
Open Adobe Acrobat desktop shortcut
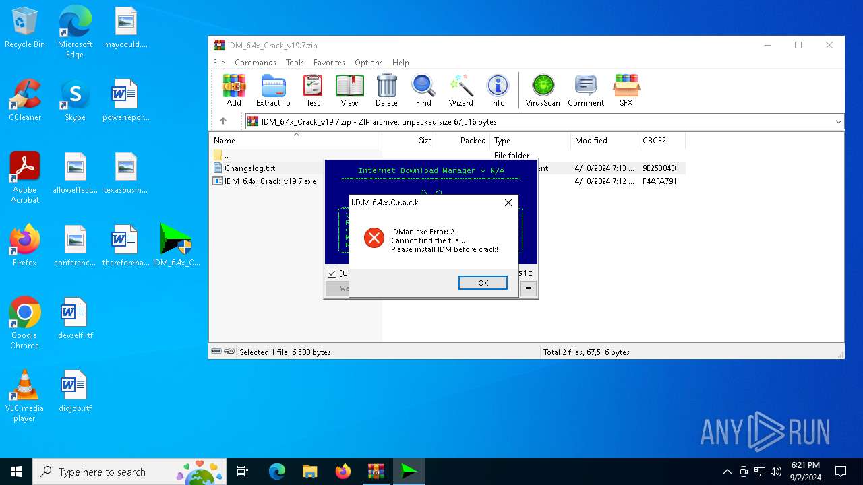25,178
